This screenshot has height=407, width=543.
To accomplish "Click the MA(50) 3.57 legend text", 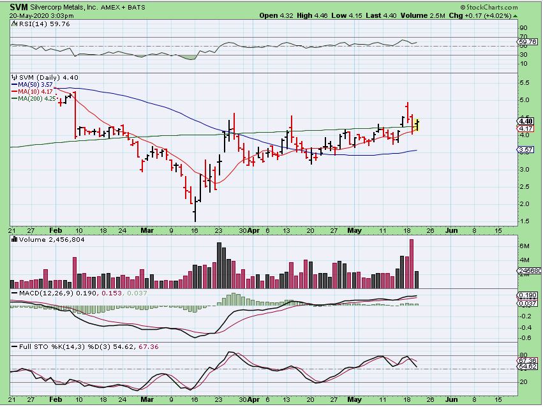I will (x=35, y=85).
